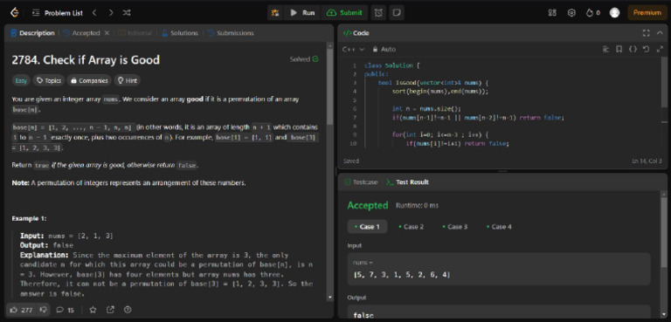Share the problem link icon

click(110, 310)
